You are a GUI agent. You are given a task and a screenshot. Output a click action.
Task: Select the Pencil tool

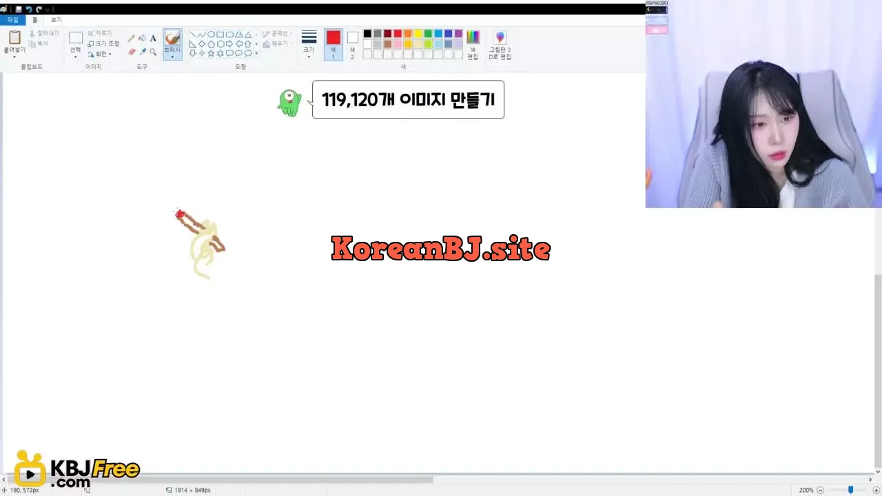(132, 39)
